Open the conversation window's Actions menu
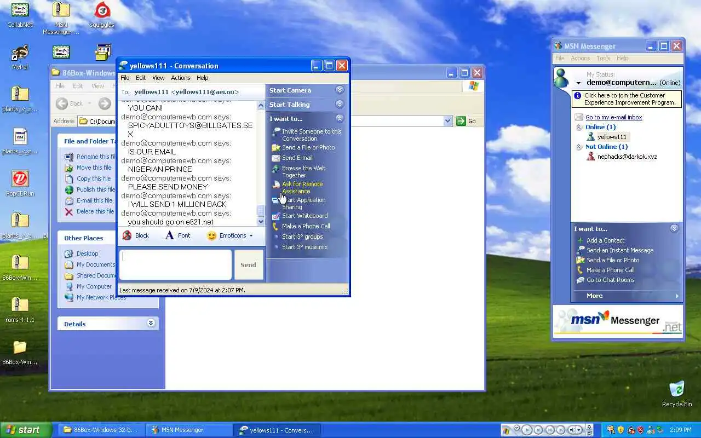The width and height of the screenshot is (701, 438). tap(181, 78)
